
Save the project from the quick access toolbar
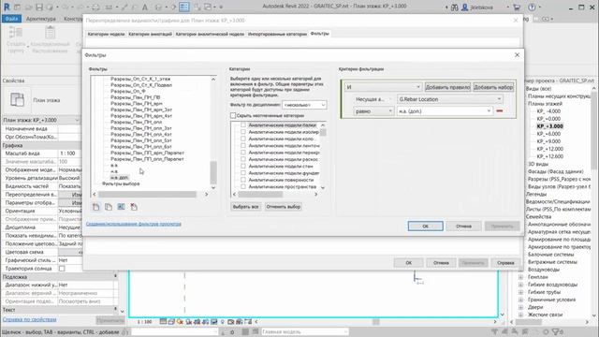[39, 7]
